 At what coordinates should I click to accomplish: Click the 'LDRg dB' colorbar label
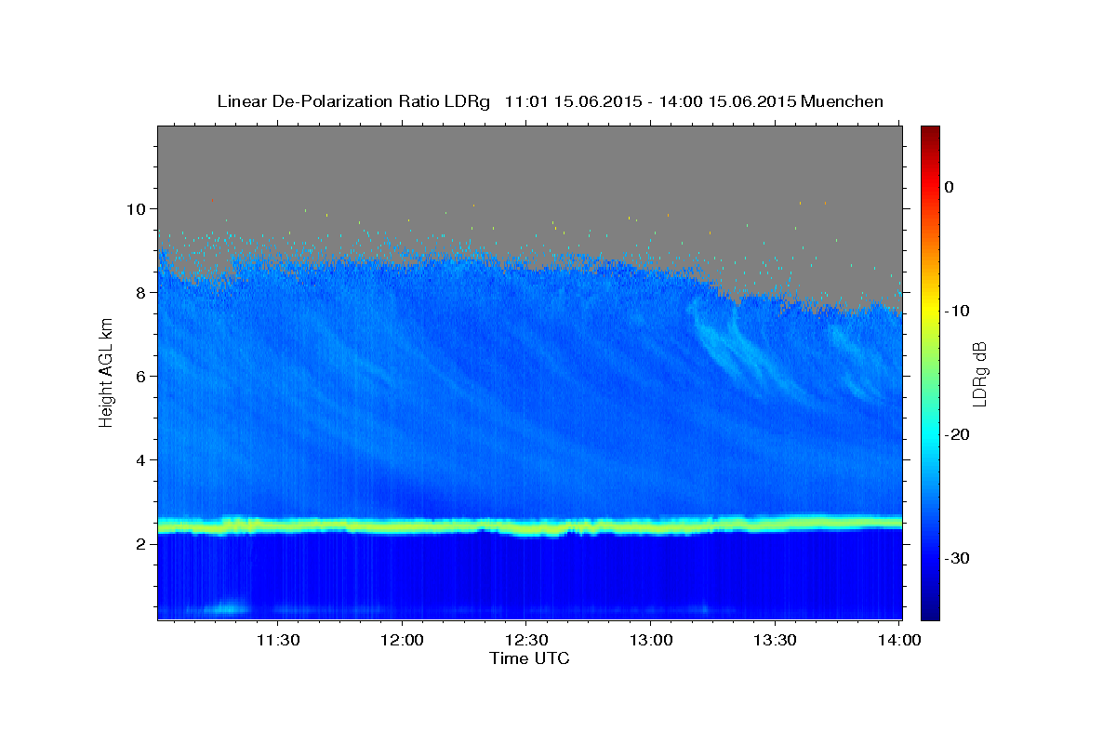pyautogui.click(x=978, y=373)
